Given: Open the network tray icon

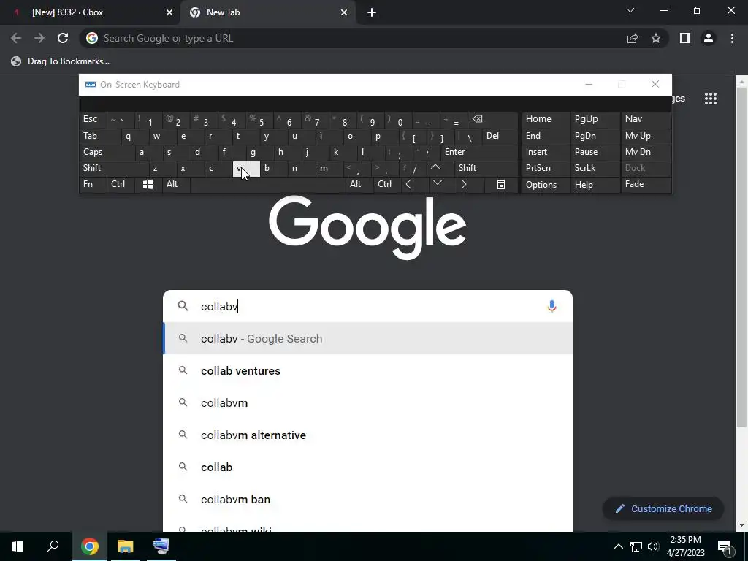Looking at the screenshot, I should 636,546.
